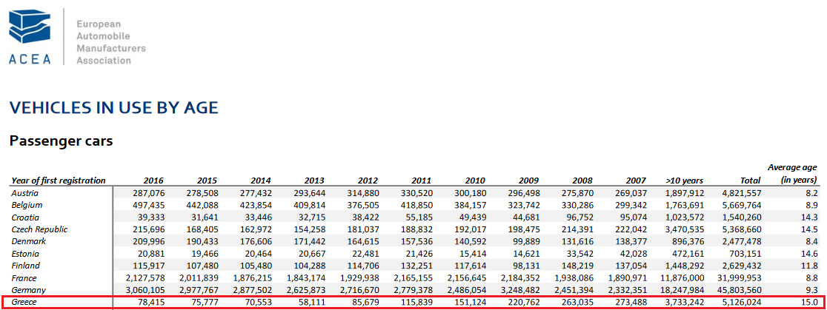Click Estonia's average age 14.6
Viewport: 827px width, 310px height.
click(809, 254)
